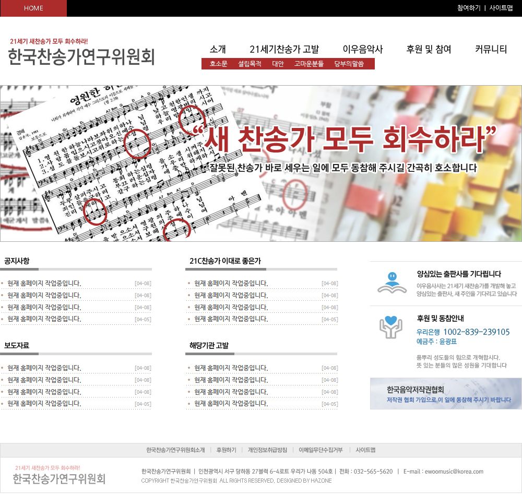This screenshot has height=503, width=522.
Task: Select the 설립목적 submenu item
Action: pos(250,64)
